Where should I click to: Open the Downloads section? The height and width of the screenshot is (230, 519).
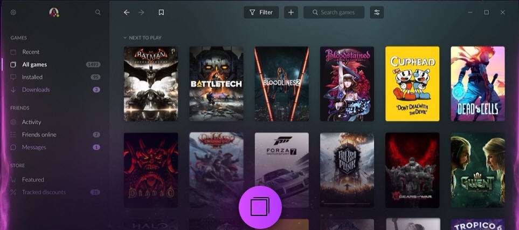coord(36,90)
